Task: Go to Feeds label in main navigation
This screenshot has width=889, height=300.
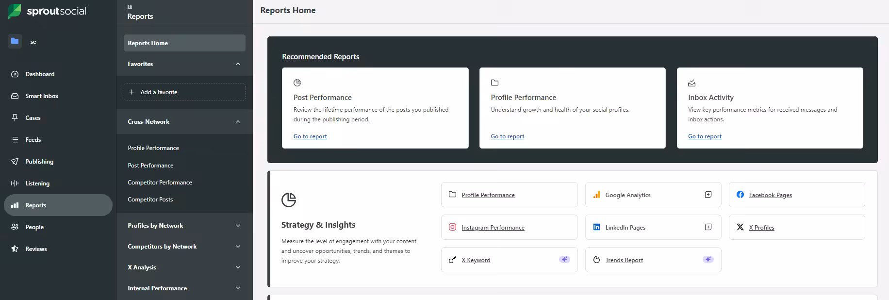Action: pyautogui.click(x=33, y=140)
